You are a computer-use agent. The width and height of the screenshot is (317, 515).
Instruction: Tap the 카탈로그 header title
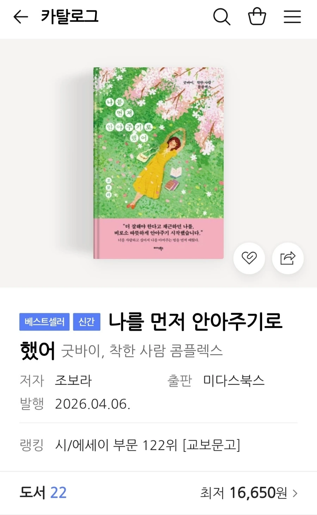(x=70, y=17)
